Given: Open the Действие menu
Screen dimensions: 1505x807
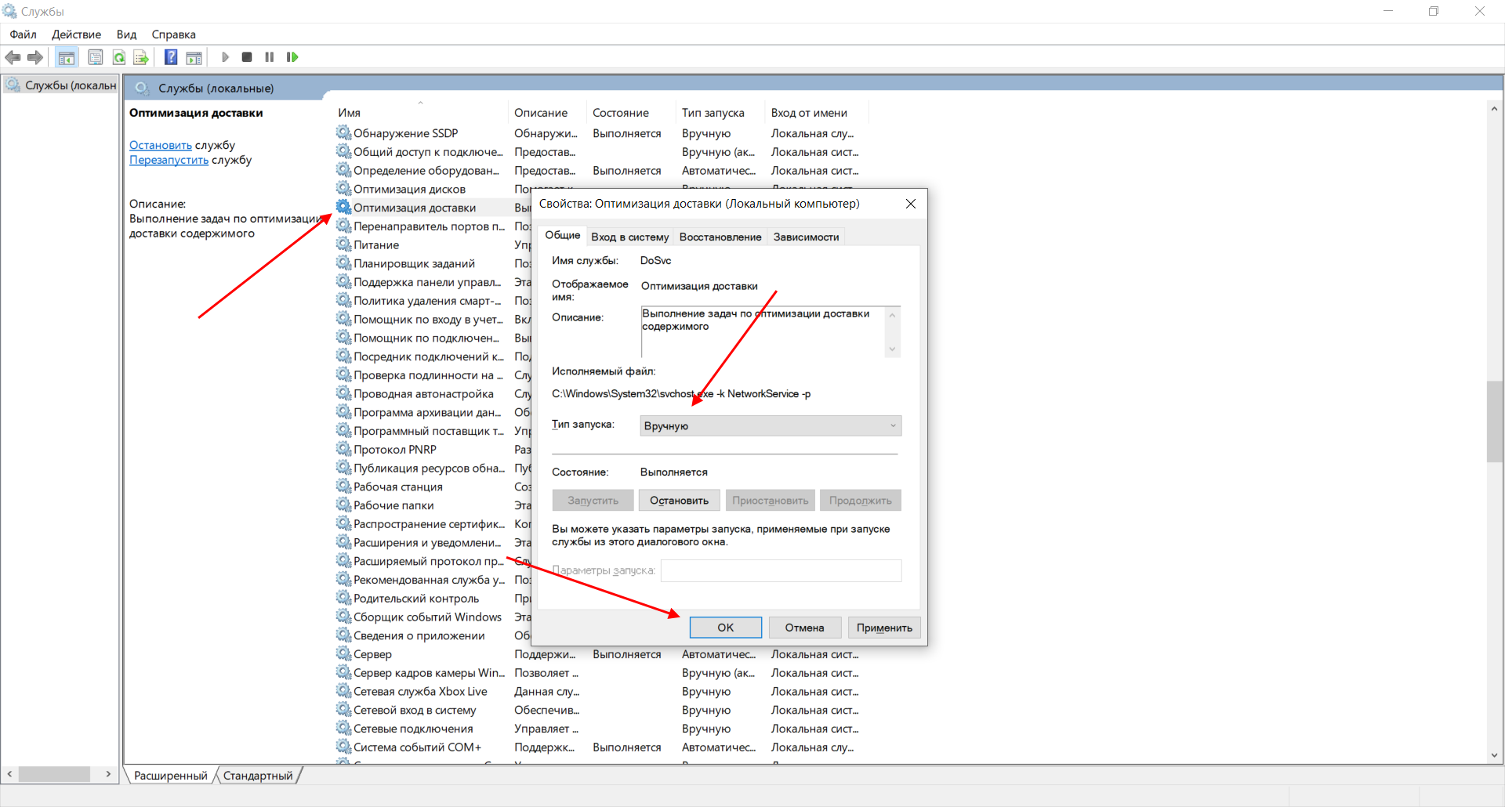Looking at the screenshot, I should tap(76, 34).
